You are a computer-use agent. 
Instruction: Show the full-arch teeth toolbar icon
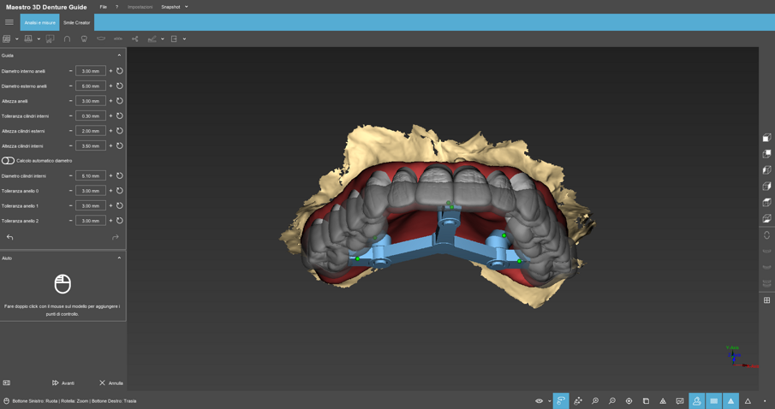tap(117, 39)
